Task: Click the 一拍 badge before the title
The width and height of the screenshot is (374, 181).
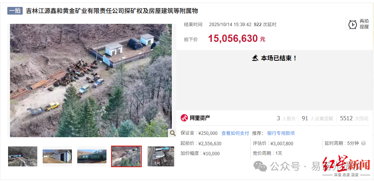Action: (x=15, y=11)
